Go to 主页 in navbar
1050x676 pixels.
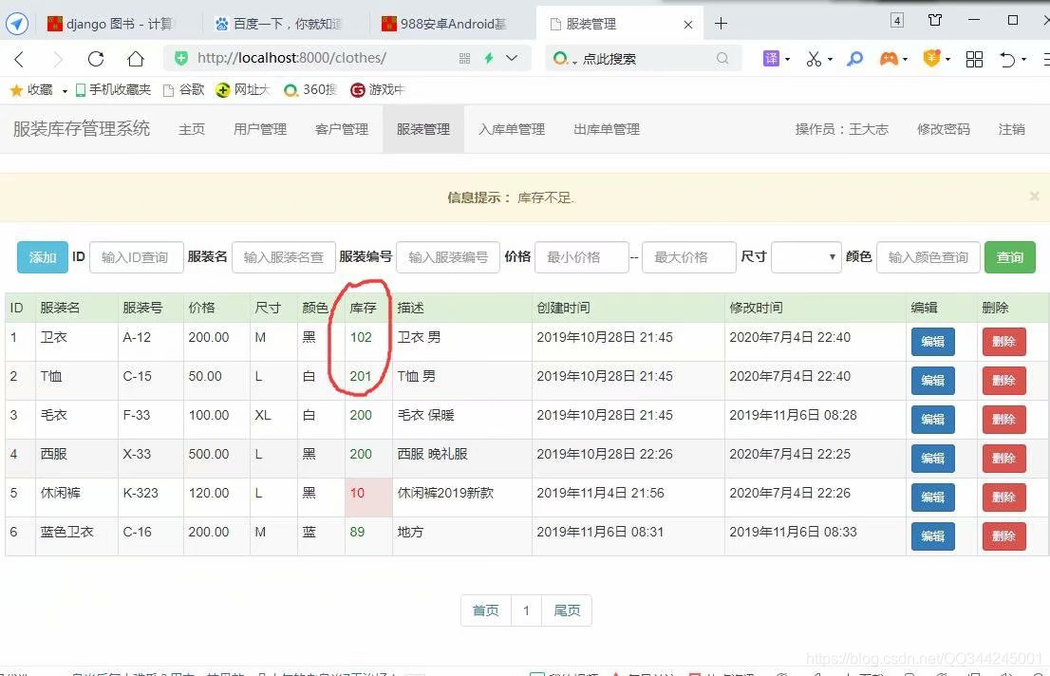coord(192,129)
